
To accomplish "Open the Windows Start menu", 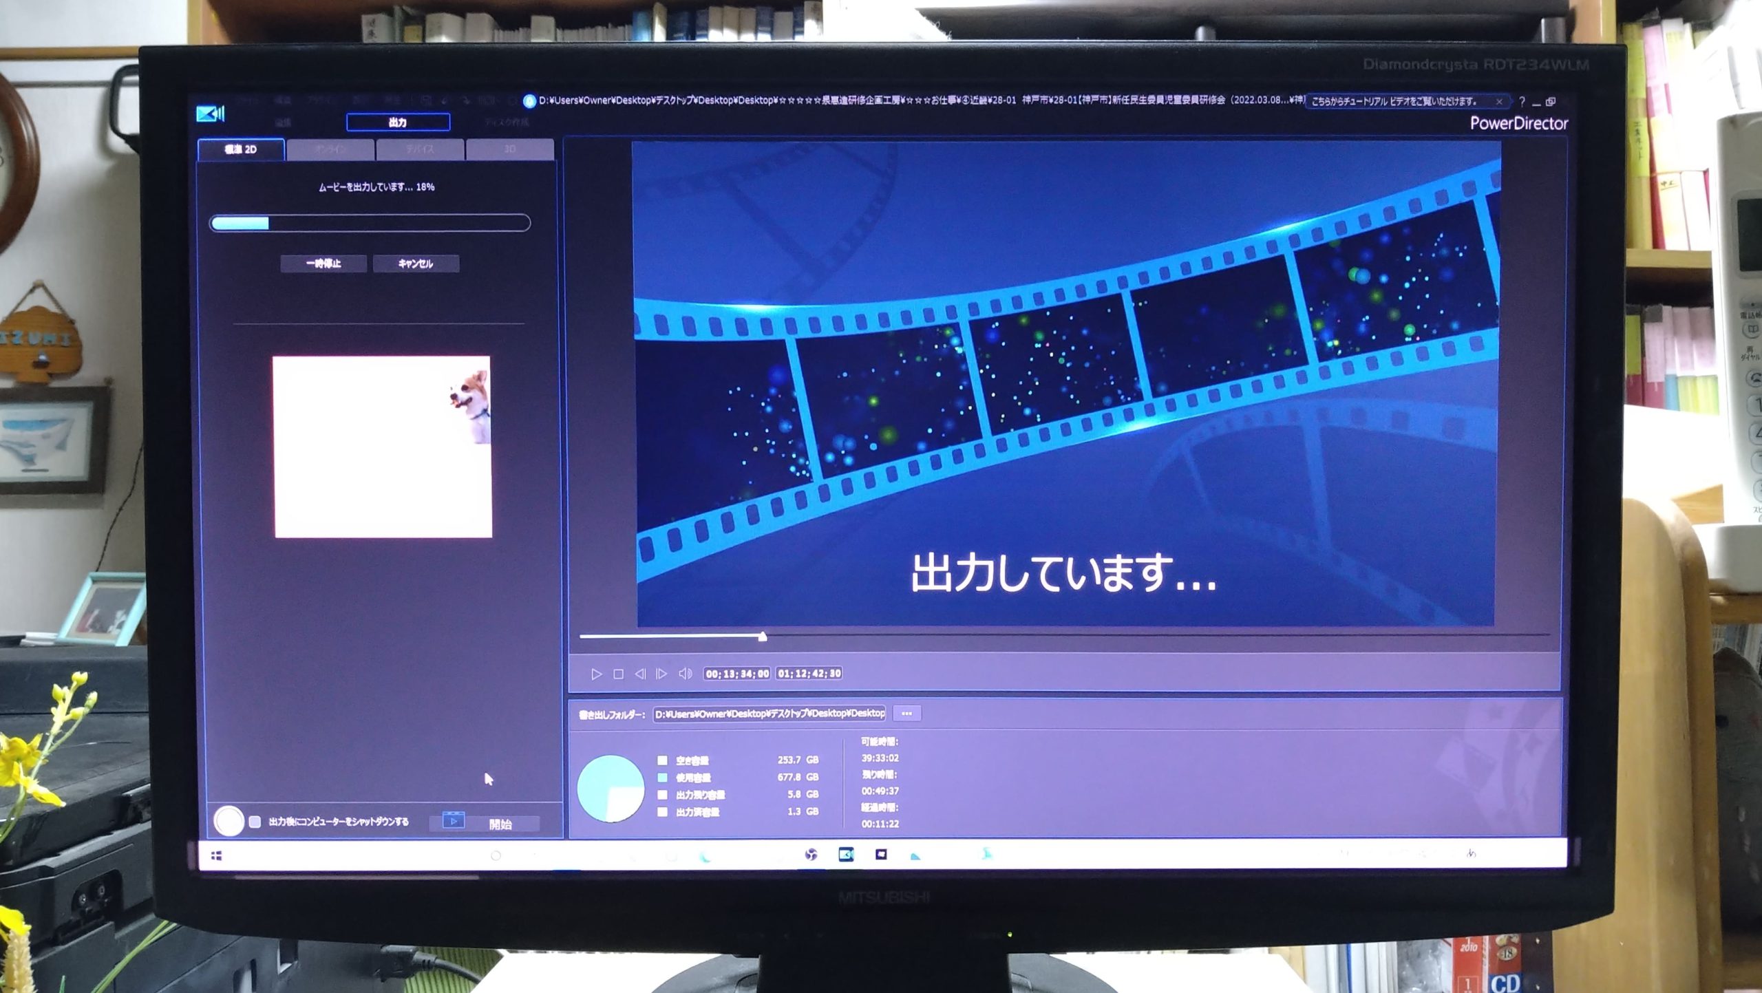I will pyautogui.click(x=216, y=856).
